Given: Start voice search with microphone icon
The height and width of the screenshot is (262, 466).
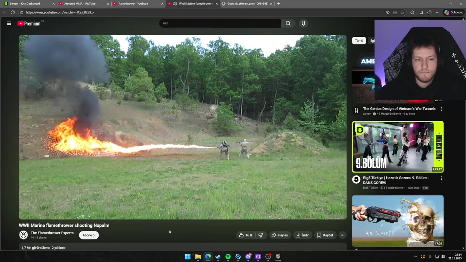Looking at the screenshot, I should pos(304,23).
